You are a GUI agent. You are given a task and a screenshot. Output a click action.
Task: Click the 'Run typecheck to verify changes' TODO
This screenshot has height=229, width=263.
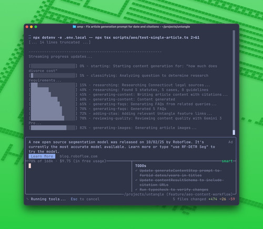tap(174, 190)
